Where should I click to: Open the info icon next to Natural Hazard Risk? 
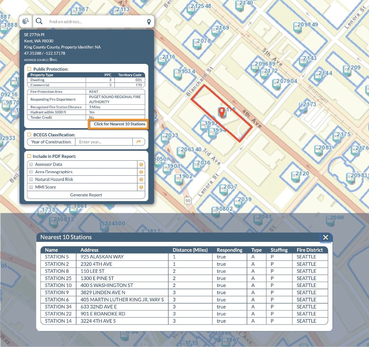point(141,179)
